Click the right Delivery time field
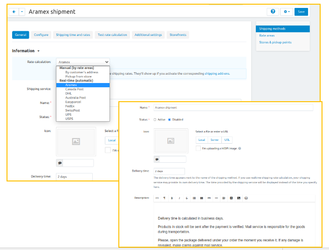The image size is (329, 250). 169,171
